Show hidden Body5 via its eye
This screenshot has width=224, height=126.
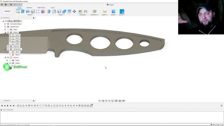10,43
